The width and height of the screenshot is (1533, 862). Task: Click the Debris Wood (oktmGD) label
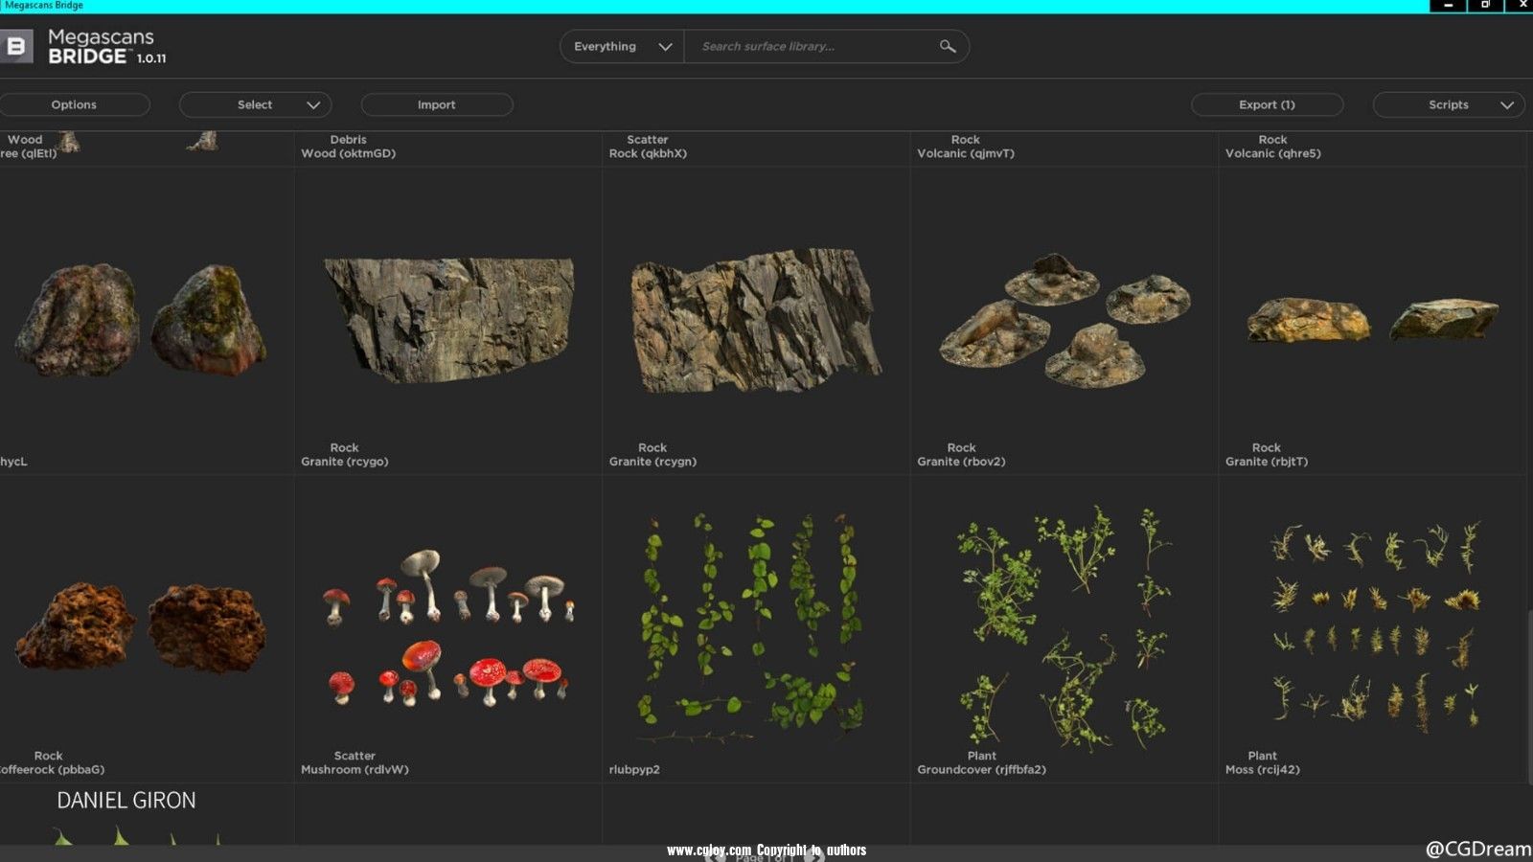[x=348, y=147]
